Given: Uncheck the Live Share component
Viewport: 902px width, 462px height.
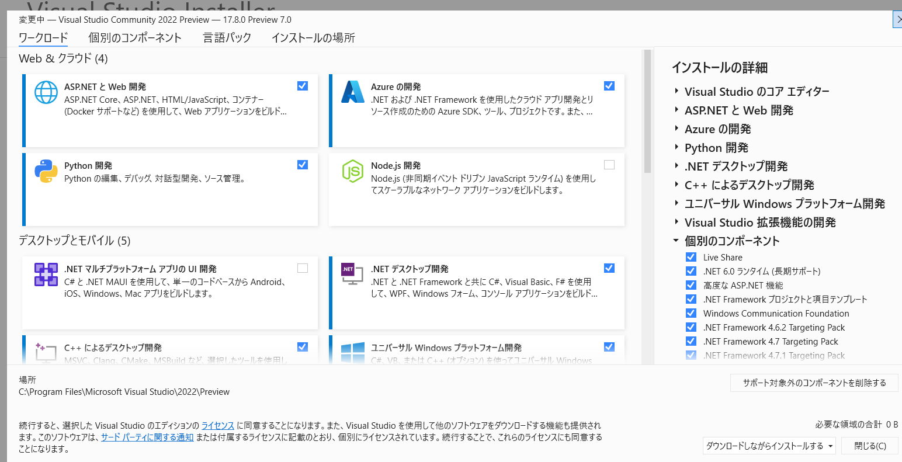Looking at the screenshot, I should click(x=691, y=257).
